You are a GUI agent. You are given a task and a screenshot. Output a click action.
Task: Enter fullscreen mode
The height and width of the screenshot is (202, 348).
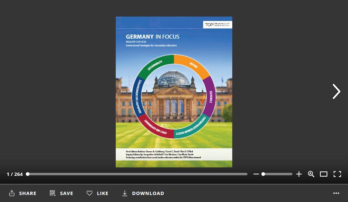(x=337, y=174)
